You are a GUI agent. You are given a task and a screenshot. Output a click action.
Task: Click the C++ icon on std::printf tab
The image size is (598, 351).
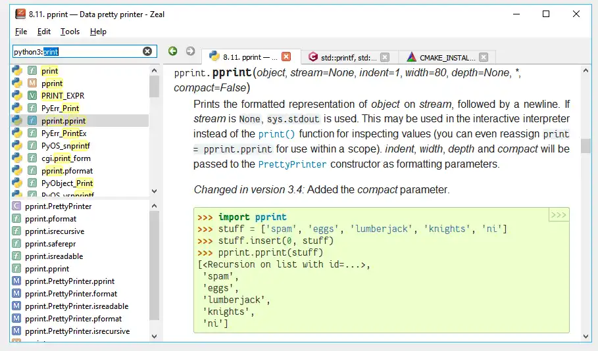point(313,57)
